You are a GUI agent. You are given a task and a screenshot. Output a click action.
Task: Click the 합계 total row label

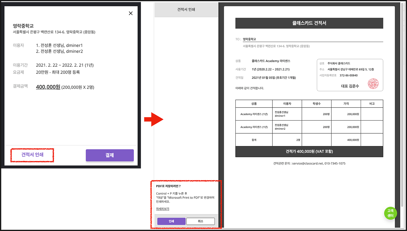pos(254,140)
